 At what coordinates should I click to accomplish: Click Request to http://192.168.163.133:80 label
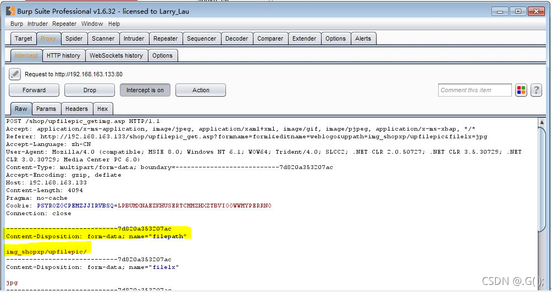(74, 74)
